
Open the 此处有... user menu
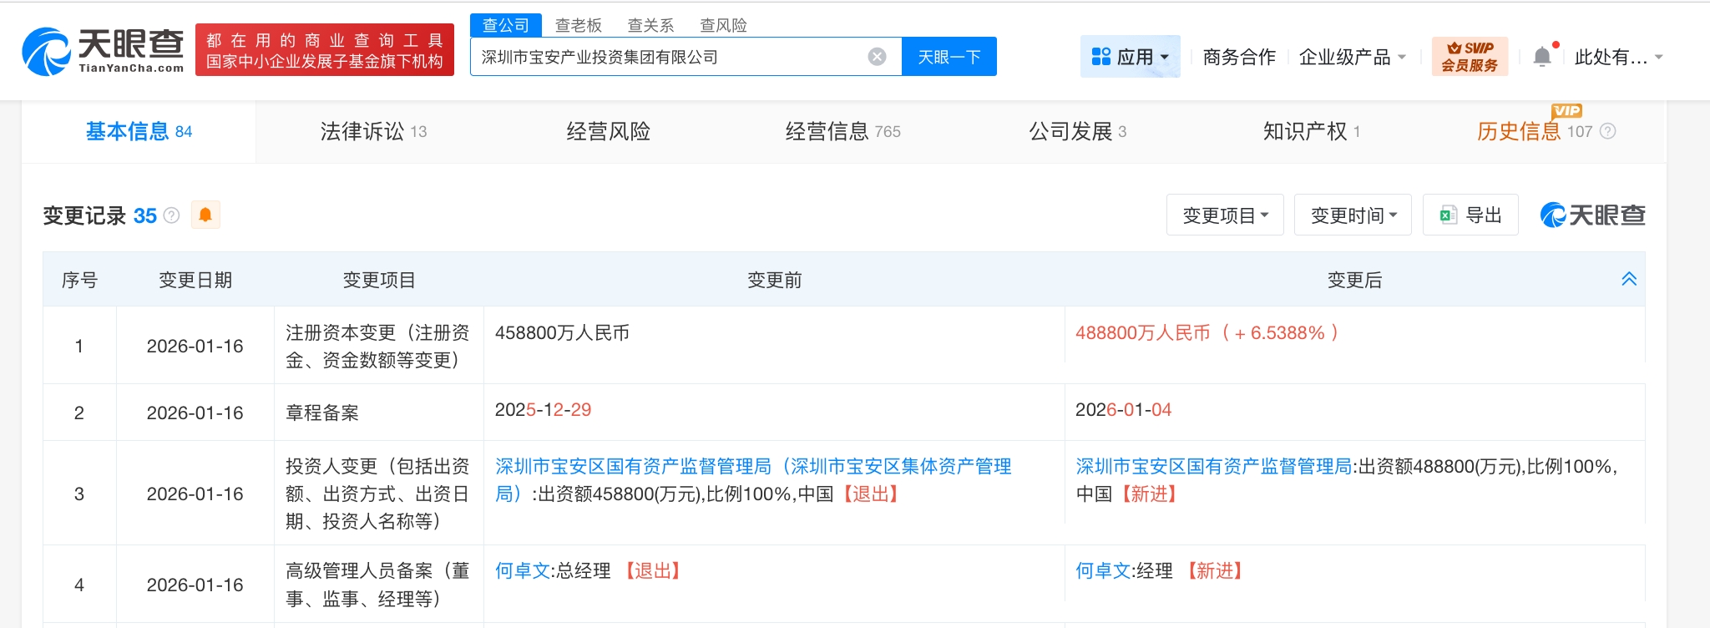[x=1618, y=57]
